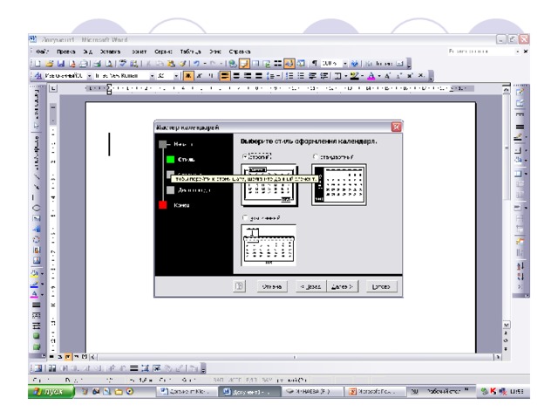Select the 'Стандартный' calendar style radio button

(315, 157)
